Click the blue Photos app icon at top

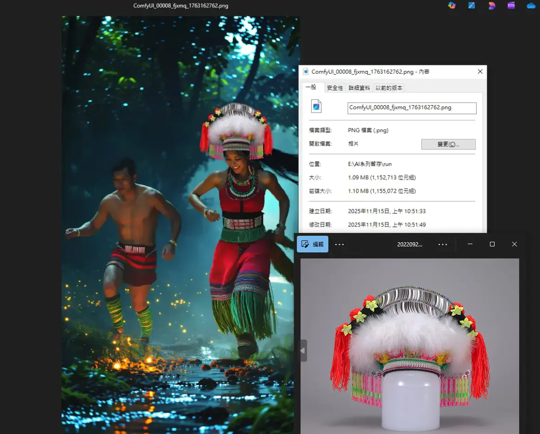click(472, 6)
